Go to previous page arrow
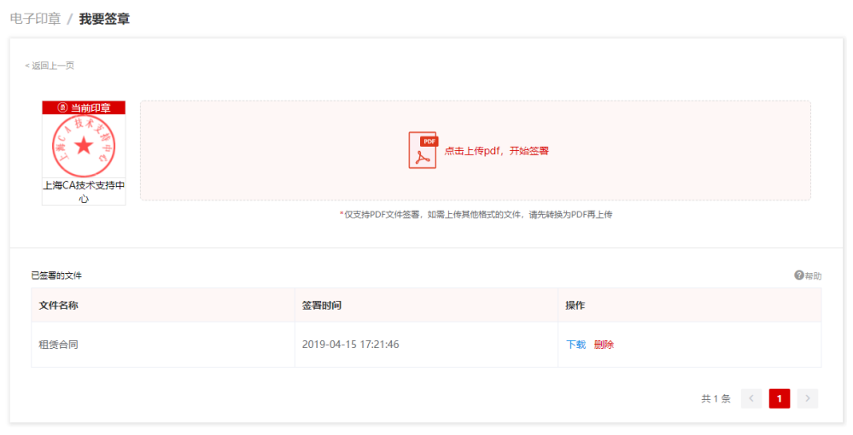853x435 pixels. (751, 398)
